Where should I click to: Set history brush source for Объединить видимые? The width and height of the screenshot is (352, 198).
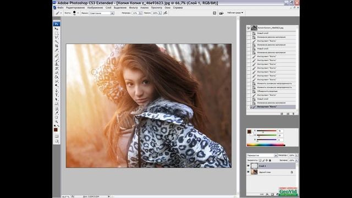(249, 91)
